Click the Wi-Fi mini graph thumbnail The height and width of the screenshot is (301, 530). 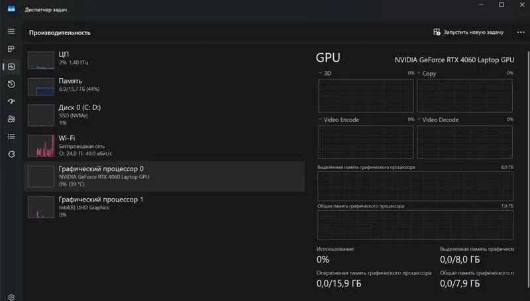coord(41,146)
